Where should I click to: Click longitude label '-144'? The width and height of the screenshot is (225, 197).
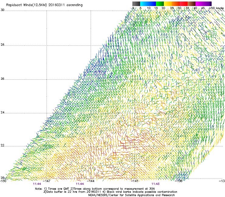click(91, 181)
